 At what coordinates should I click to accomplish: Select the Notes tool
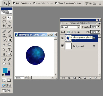click(x=4, y=59)
